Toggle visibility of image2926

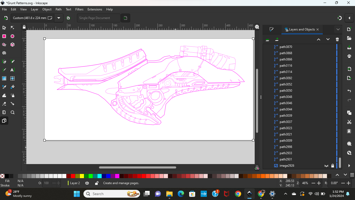pos(326,166)
